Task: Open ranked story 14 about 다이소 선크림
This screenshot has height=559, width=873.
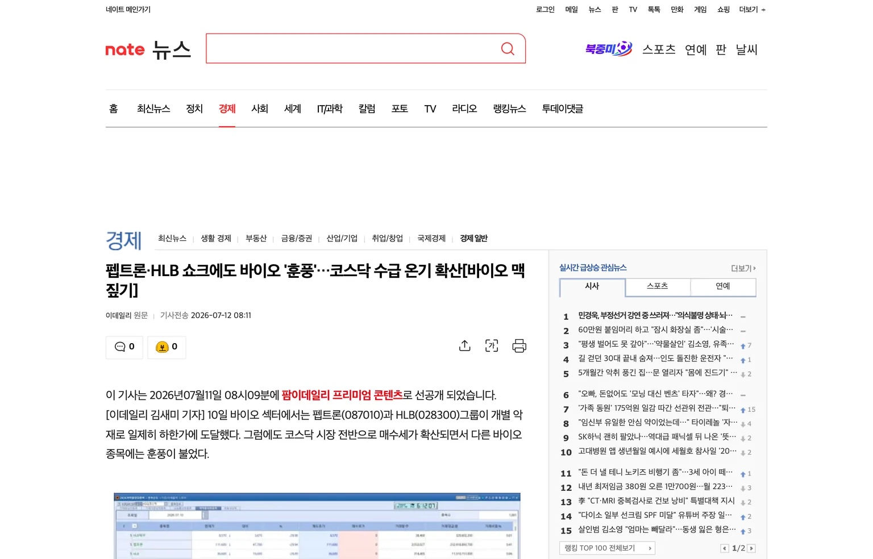Action: pyautogui.click(x=655, y=515)
